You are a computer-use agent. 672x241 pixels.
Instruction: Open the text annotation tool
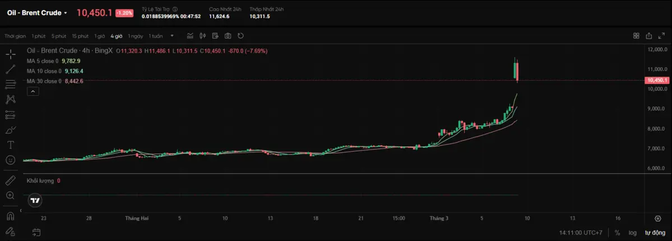(10, 145)
